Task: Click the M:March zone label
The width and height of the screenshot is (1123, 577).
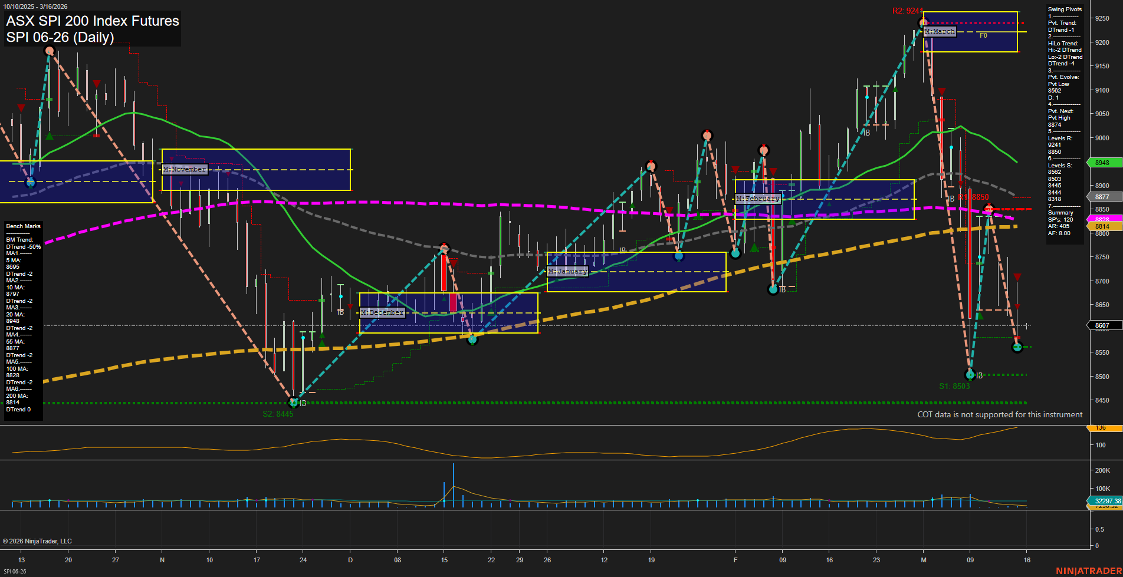Action: (940, 31)
